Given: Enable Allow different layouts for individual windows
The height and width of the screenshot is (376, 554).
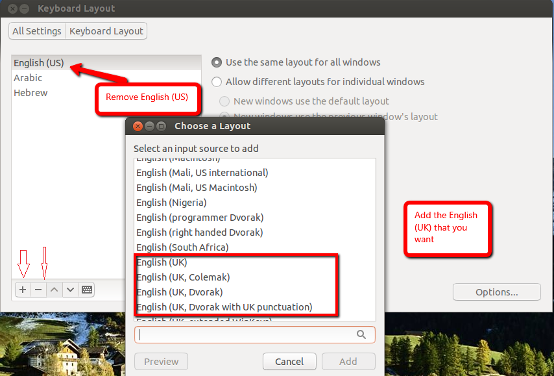Looking at the screenshot, I should pyautogui.click(x=217, y=82).
